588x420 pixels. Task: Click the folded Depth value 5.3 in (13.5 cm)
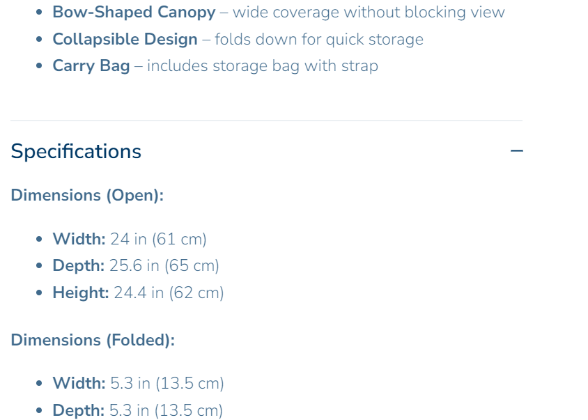point(166,410)
